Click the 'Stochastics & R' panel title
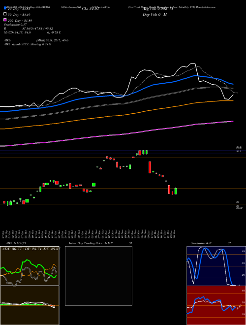Screen dimensions: 246x325 point(201,243)
